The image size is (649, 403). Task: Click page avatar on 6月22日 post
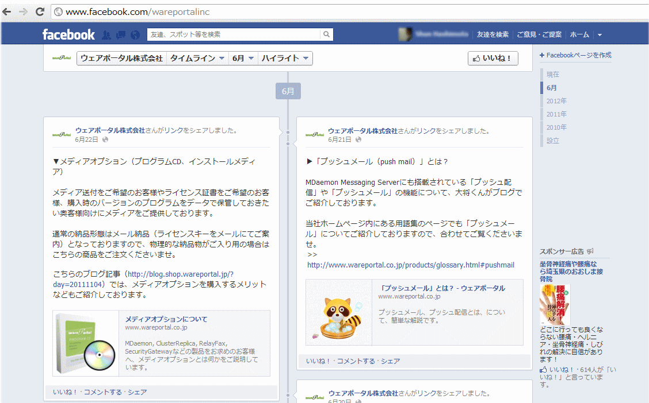point(62,134)
